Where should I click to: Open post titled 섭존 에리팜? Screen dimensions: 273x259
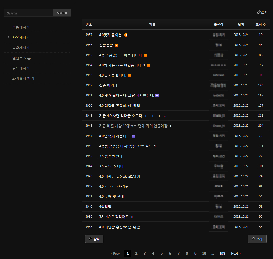tap(108, 85)
